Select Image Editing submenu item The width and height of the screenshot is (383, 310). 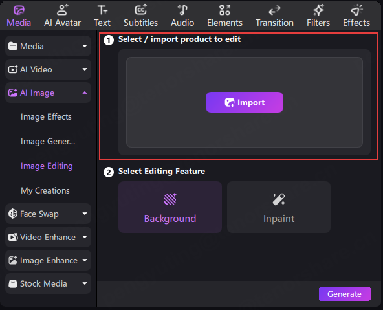tap(47, 166)
